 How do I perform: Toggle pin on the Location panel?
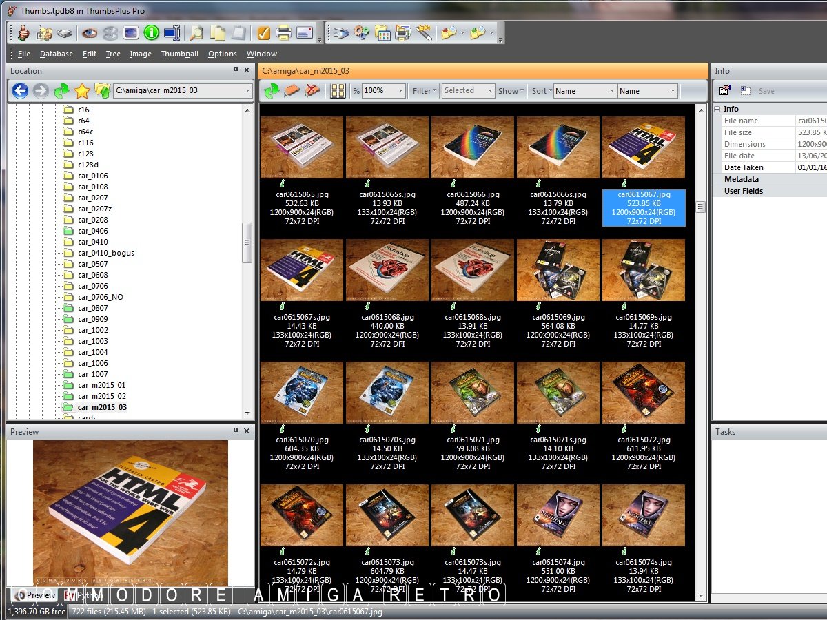tap(236, 70)
